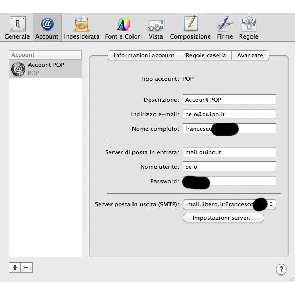The image size is (295, 282).
Task: Click the Indirizzo e-mail field
Action: pyautogui.click(x=230, y=114)
